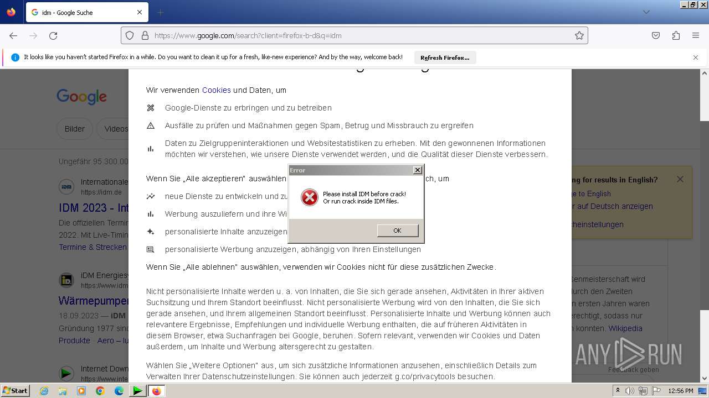Click the idm.de site favicon
This screenshot has height=398, width=709.
coord(66,187)
